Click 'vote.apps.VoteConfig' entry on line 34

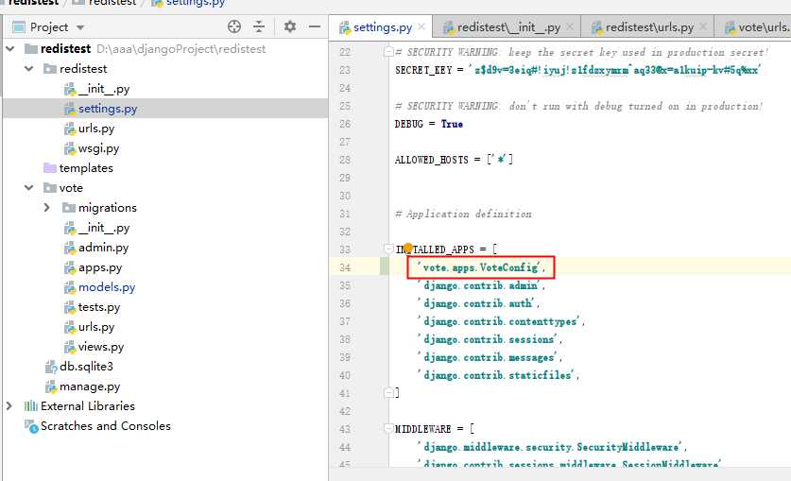click(x=480, y=267)
